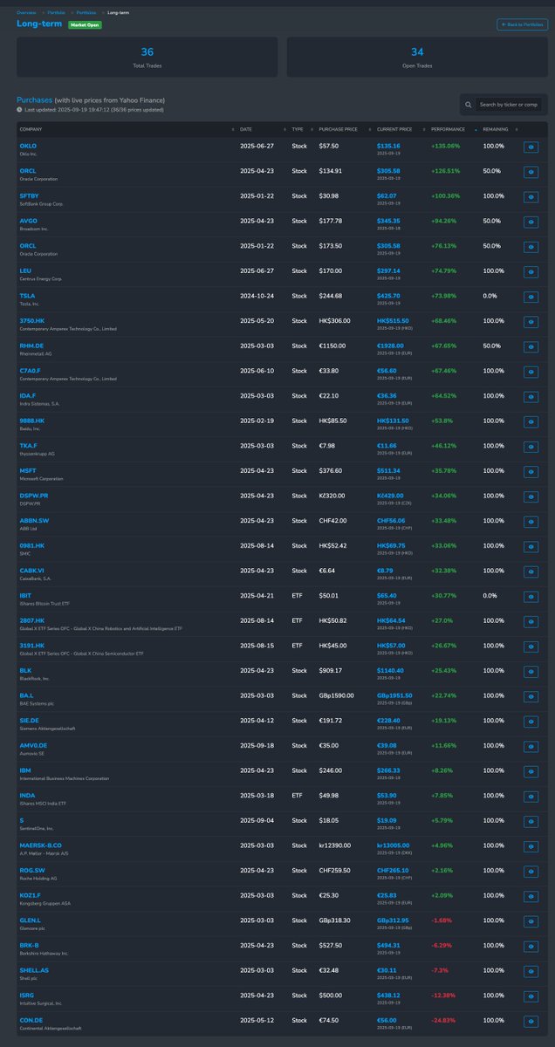The width and height of the screenshot is (555, 1047).
Task: Click the eye button for RHM.DE
Action: (x=531, y=348)
